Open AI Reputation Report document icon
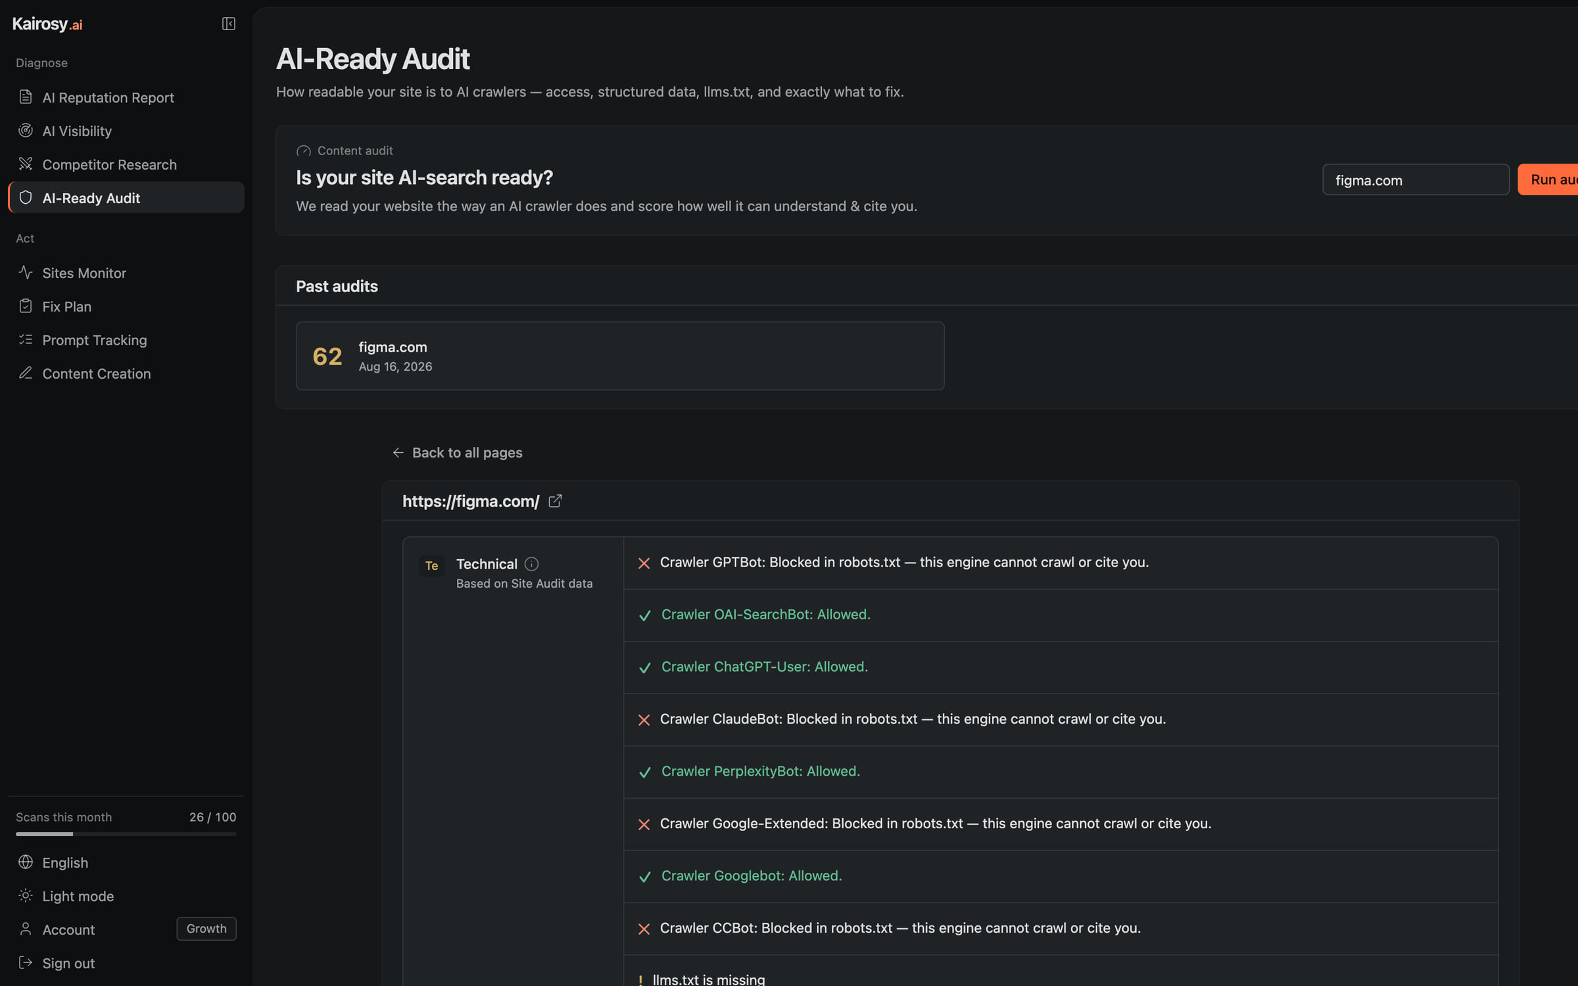 pos(26,97)
